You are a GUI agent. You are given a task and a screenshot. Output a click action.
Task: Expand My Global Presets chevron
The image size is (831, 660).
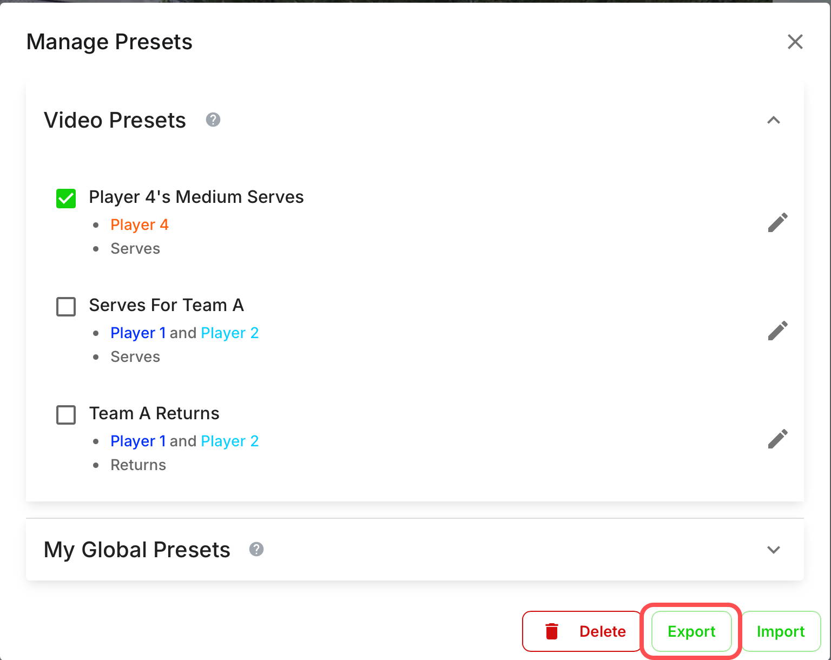tap(774, 550)
